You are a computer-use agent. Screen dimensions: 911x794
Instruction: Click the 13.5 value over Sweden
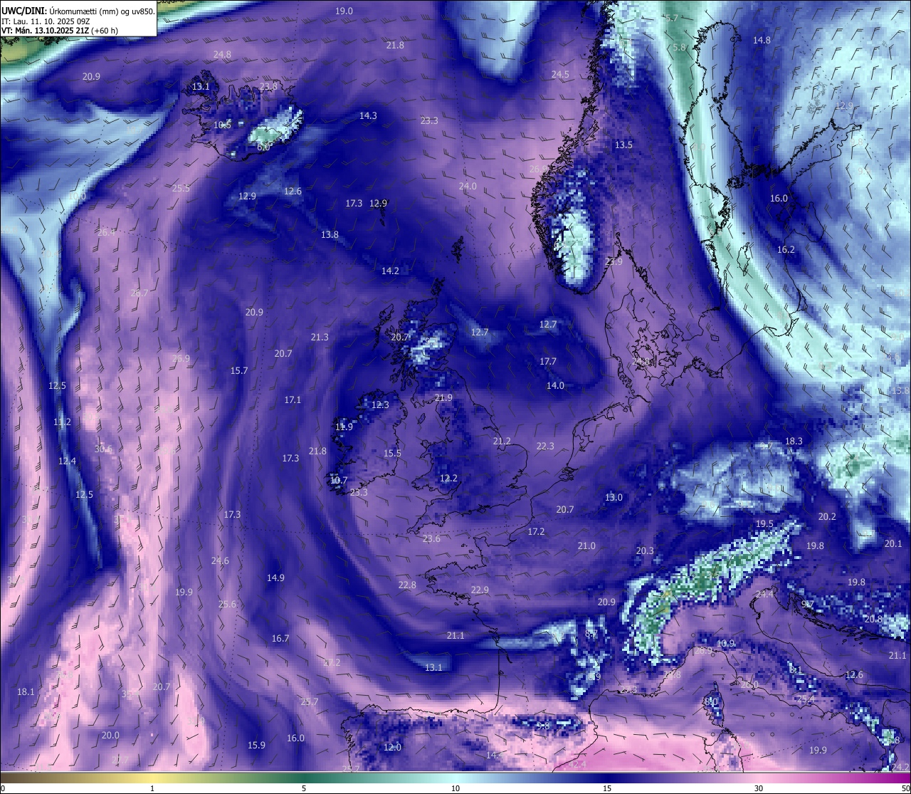click(623, 145)
